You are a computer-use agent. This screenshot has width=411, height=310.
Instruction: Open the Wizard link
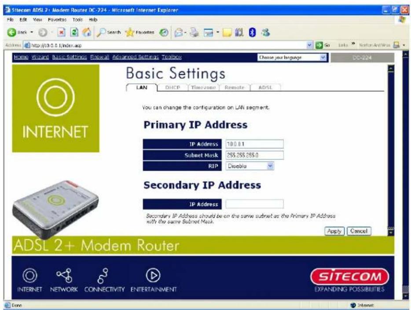point(40,57)
